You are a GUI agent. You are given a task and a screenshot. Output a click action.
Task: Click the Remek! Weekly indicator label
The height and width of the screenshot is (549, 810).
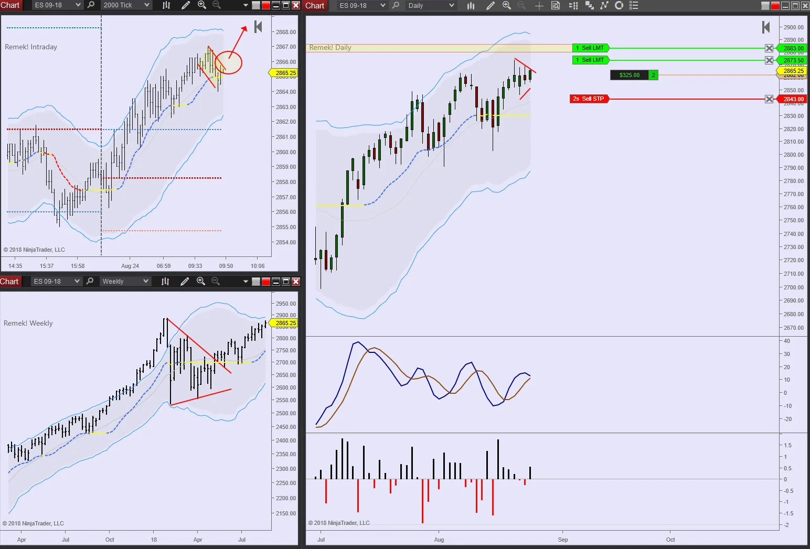pyautogui.click(x=28, y=323)
